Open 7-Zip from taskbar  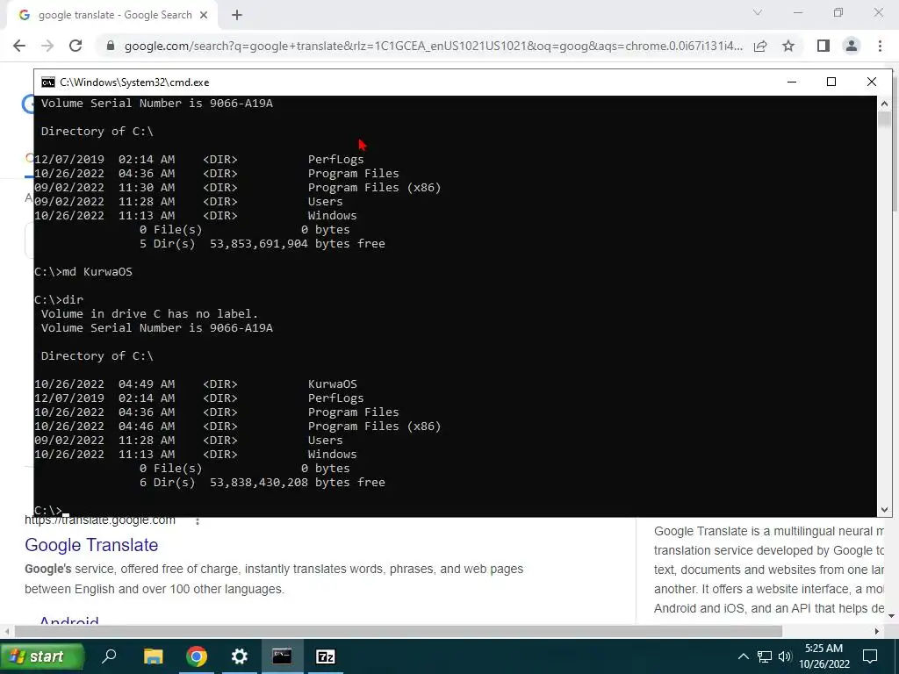pyautogui.click(x=325, y=656)
